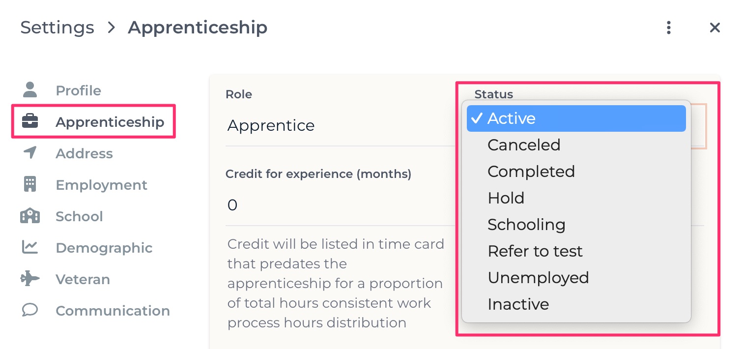Click the Veteran jet icon
The width and height of the screenshot is (743, 349).
[x=30, y=279]
